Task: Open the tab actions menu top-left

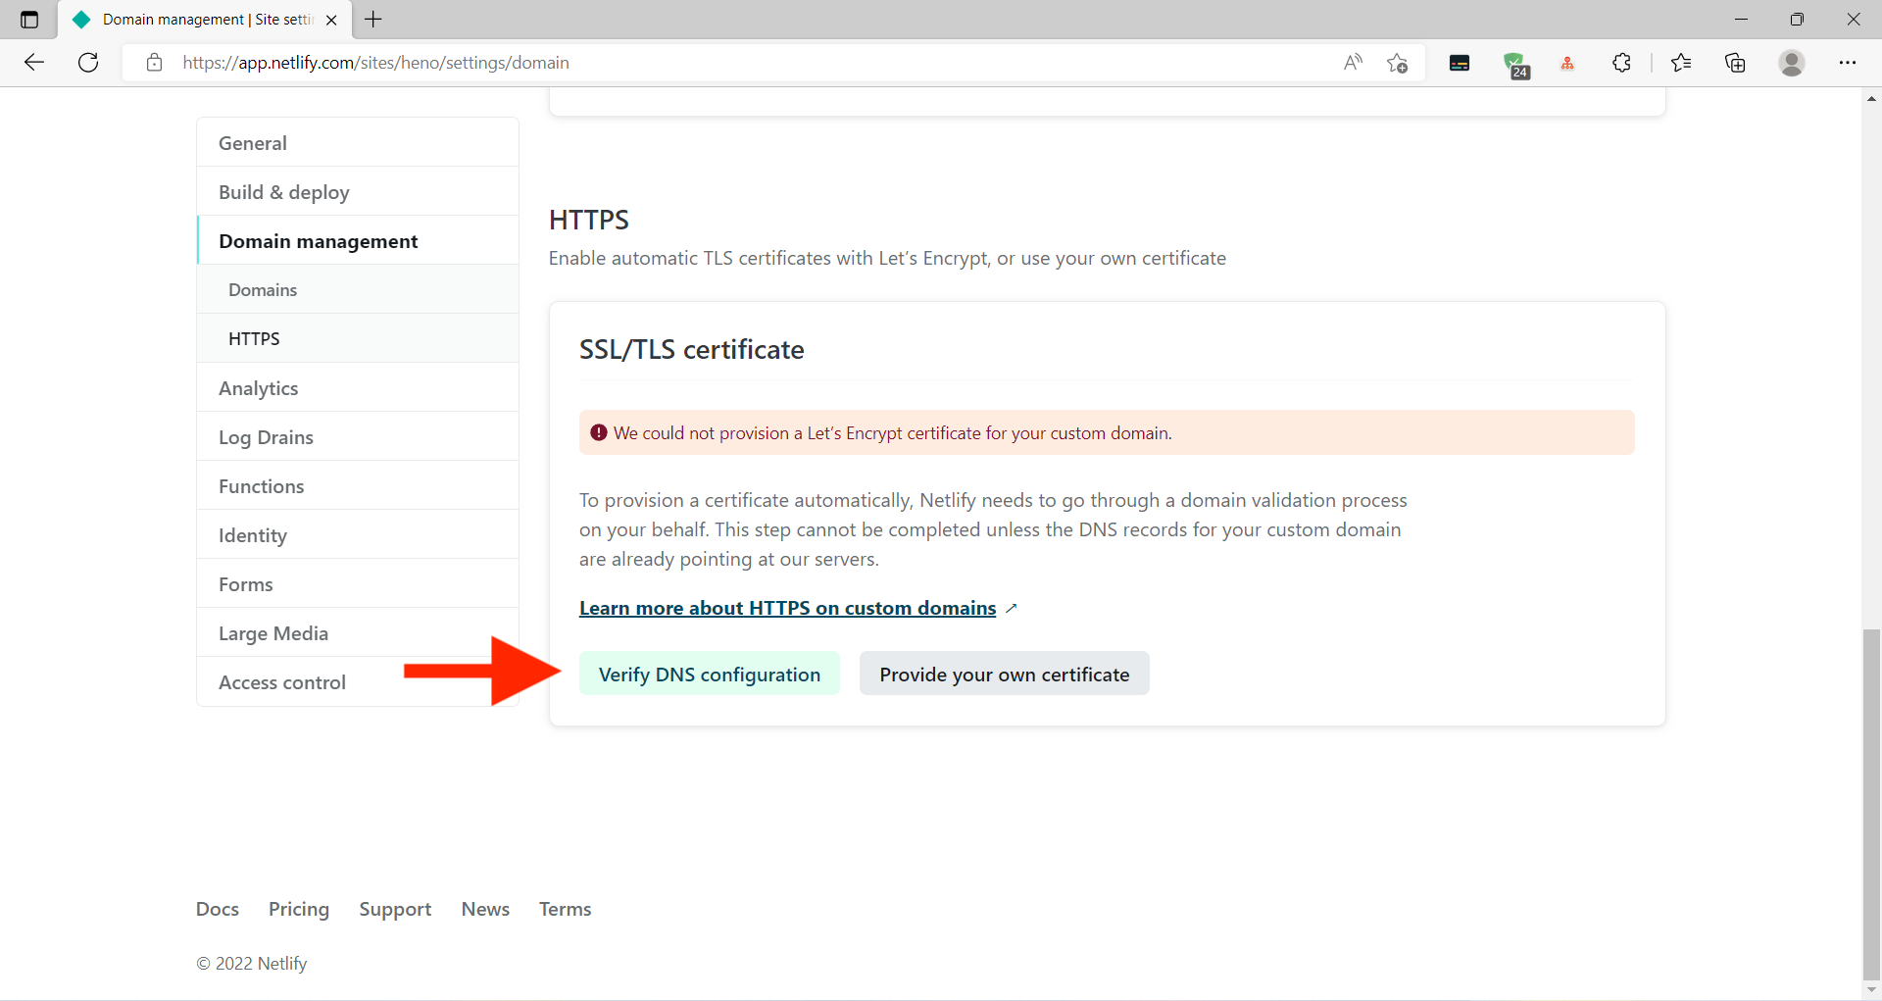Action: (x=28, y=19)
